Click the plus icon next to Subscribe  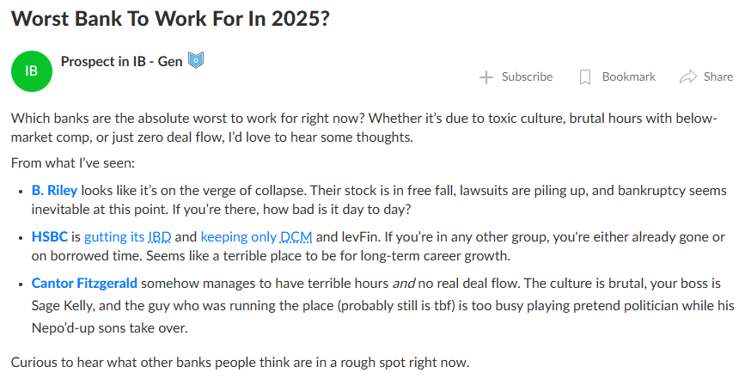(x=486, y=77)
